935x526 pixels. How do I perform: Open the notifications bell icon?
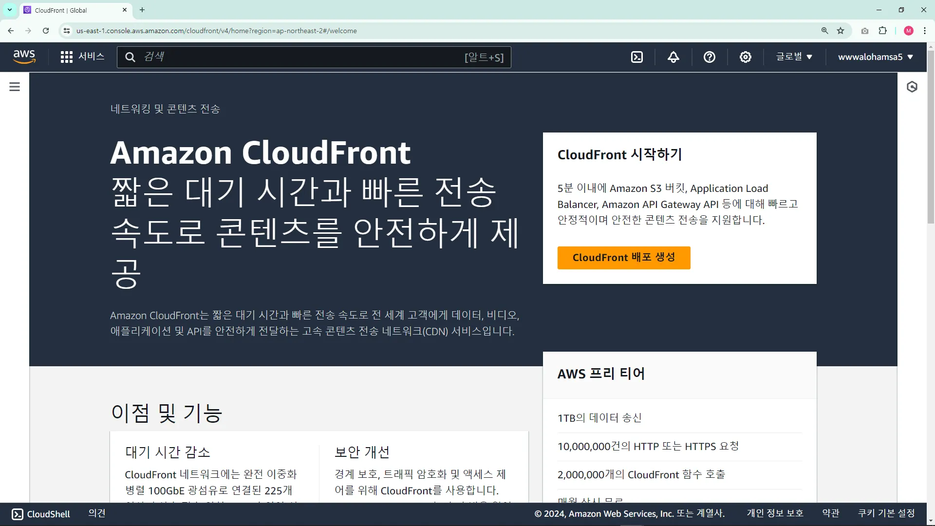point(673,57)
